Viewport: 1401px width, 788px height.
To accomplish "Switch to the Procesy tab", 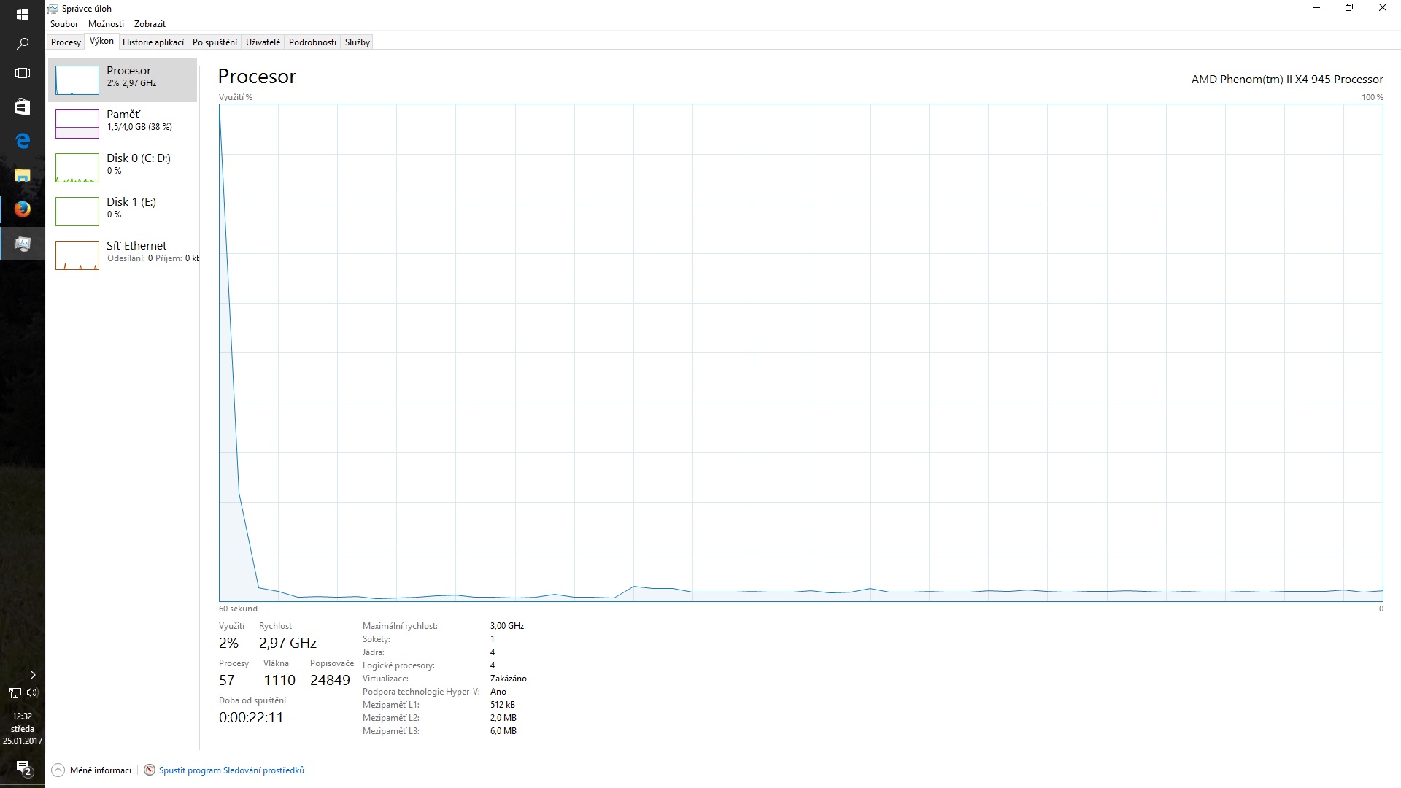I will 66,42.
